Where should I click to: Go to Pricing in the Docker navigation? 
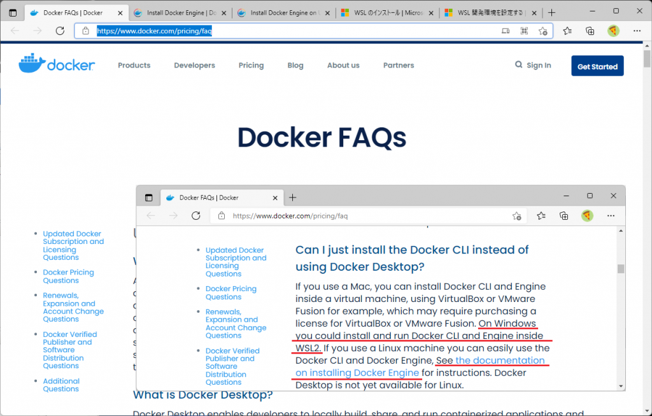pyautogui.click(x=251, y=66)
